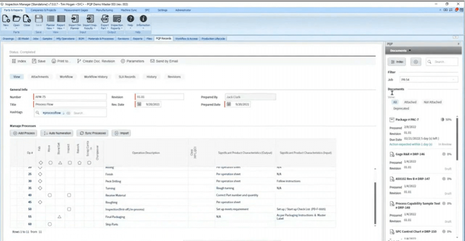Image resolution: width=465 pixels, height=241 pixels.
Task: Toggle Fab diamond for operation 45 Roughing
Action: 40,202
